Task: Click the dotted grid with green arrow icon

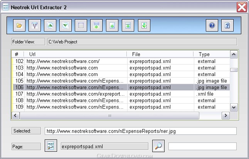Action: pos(96,25)
